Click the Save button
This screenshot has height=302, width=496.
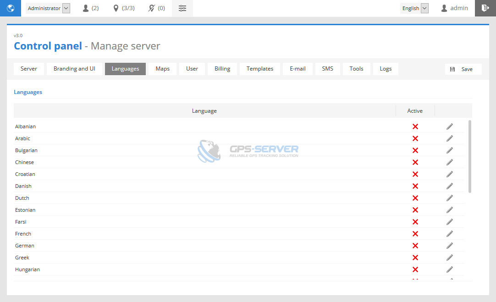coord(463,69)
